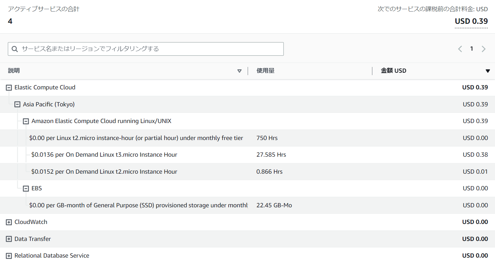Focus the service or region filter field
Screen dimensions: 495x261
click(x=146, y=49)
